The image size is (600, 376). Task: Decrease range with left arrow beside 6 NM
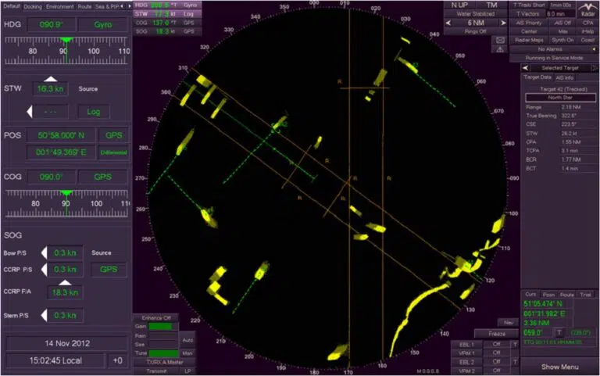pyautogui.click(x=448, y=23)
